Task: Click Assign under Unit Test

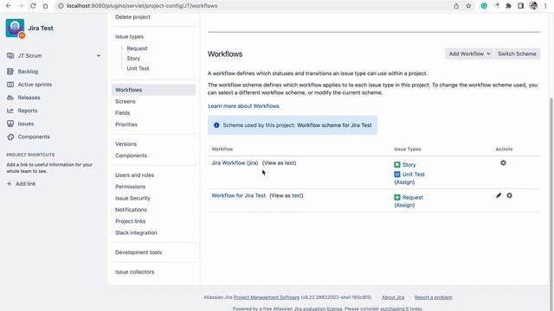Action: tap(404, 182)
